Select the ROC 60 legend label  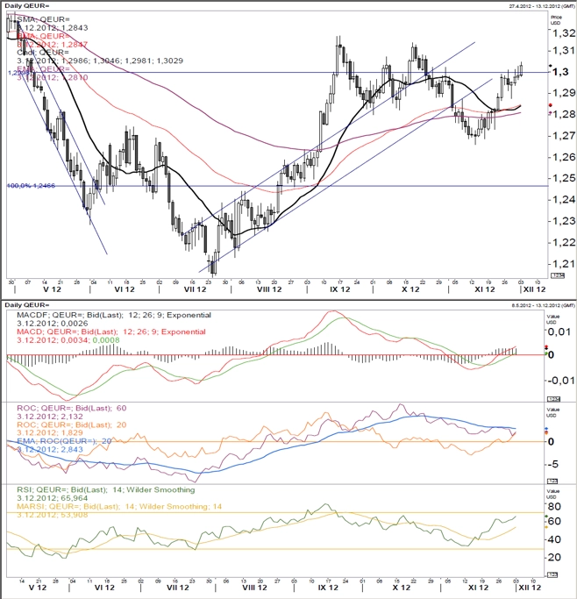(71, 408)
